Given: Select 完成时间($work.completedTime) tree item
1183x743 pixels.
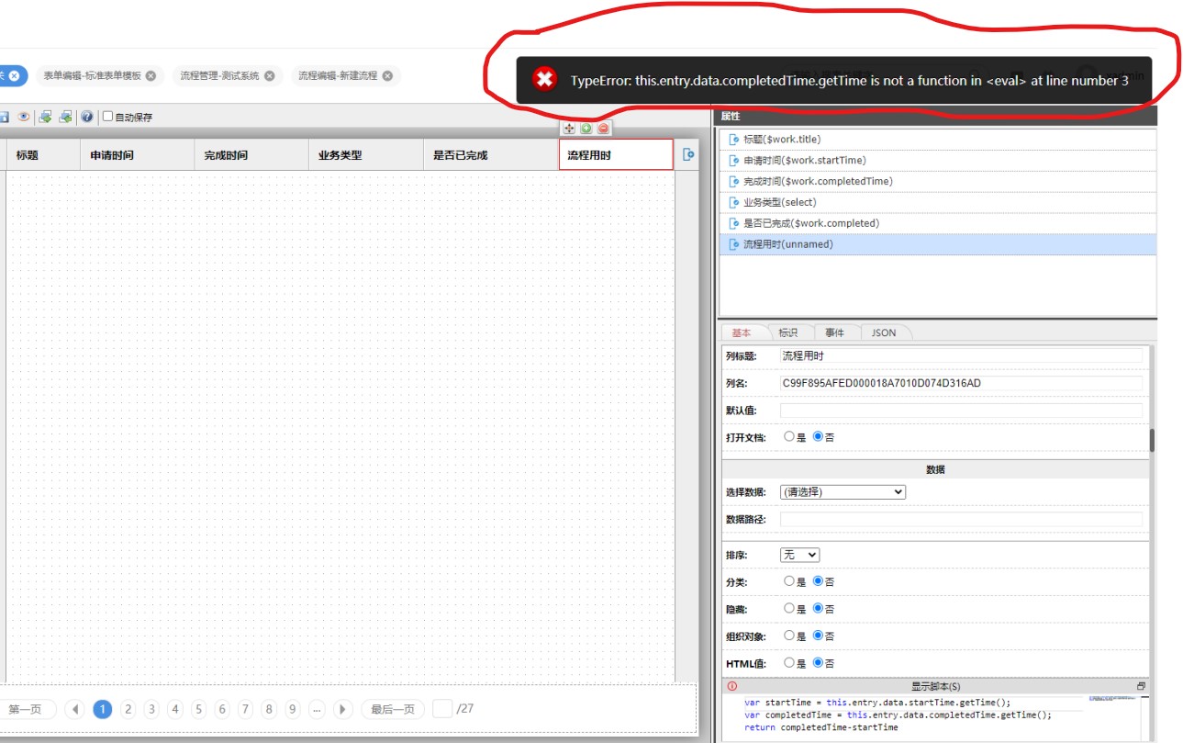Looking at the screenshot, I should [937, 182].
